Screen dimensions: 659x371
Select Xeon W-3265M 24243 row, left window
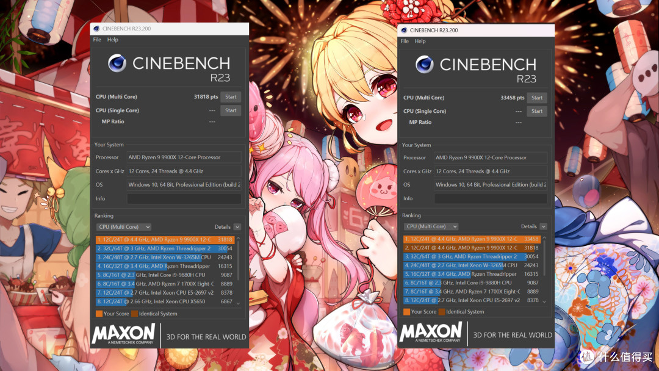pos(165,257)
